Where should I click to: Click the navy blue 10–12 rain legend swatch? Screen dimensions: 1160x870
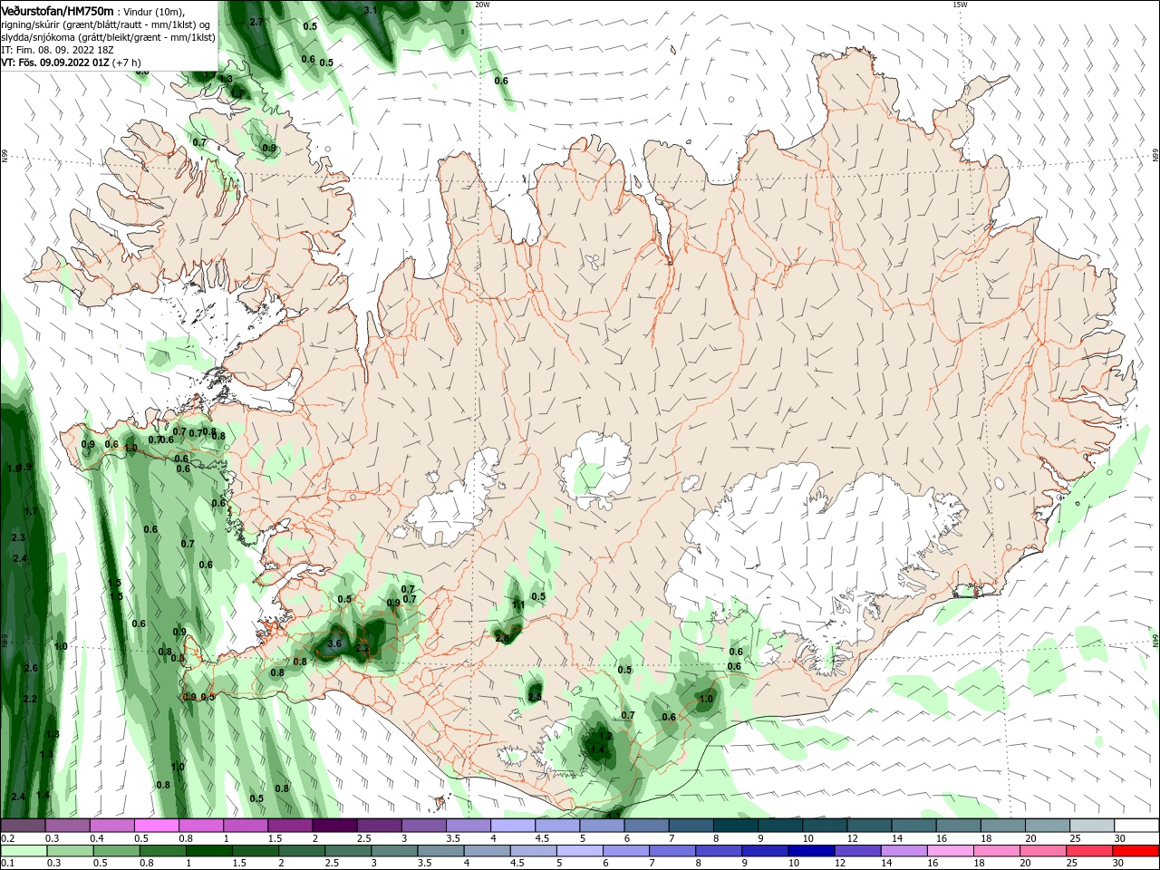[811, 851]
